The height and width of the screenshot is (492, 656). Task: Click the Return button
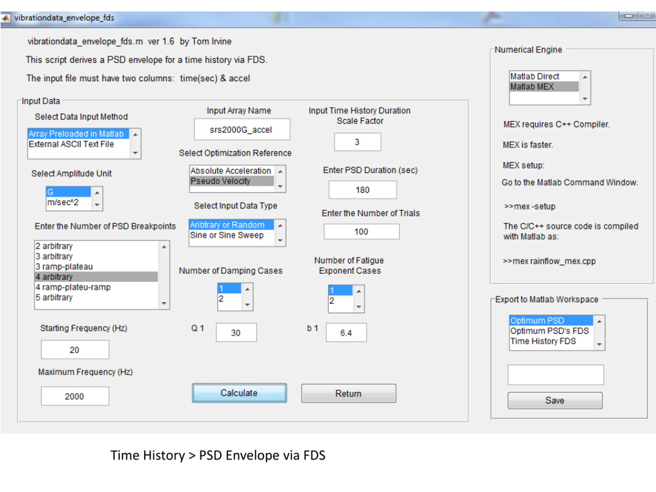(x=348, y=394)
